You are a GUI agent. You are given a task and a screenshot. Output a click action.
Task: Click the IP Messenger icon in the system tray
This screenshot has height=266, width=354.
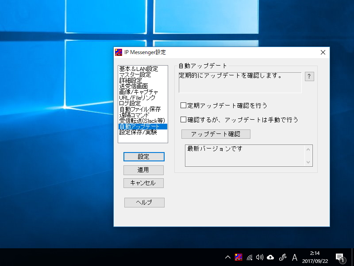tap(238, 257)
